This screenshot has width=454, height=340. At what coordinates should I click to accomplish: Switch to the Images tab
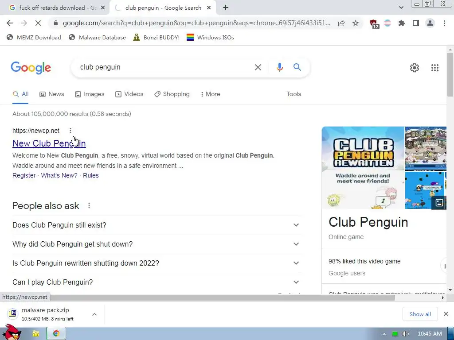pos(90,94)
